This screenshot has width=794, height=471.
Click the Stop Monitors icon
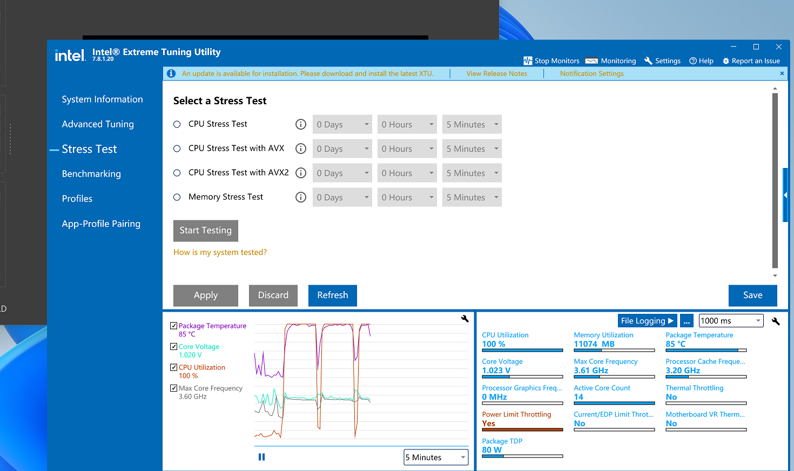(x=528, y=60)
